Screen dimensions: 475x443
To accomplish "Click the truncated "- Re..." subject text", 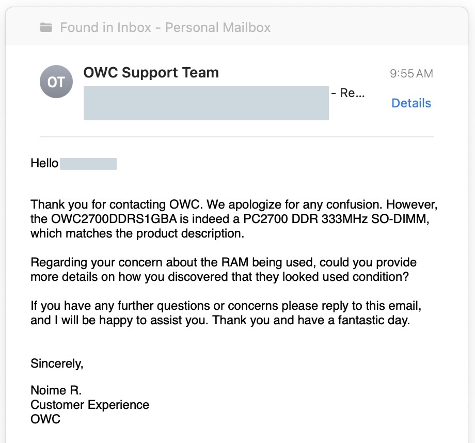I will [348, 93].
